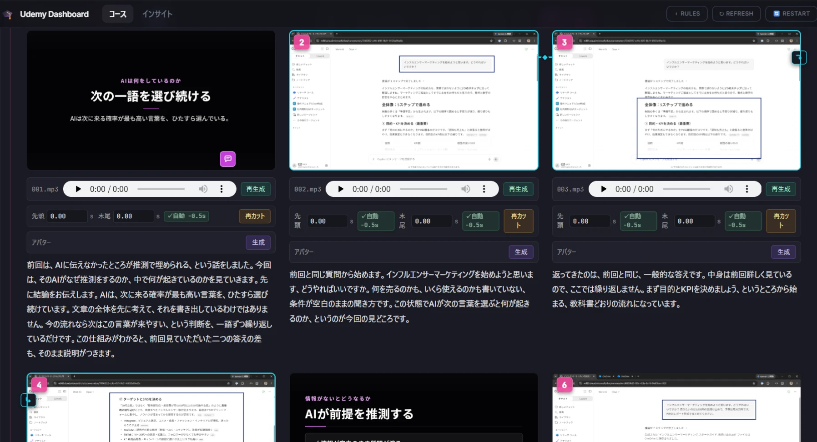The image size is (817, 442).
Task: Click 再カット for 002.mp3
Action: [x=519, y=221]
